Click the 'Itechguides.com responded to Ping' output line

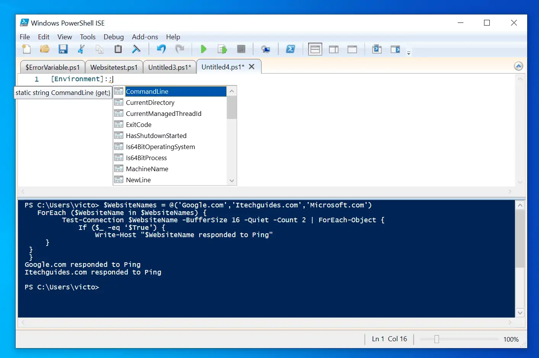[93, 272]
